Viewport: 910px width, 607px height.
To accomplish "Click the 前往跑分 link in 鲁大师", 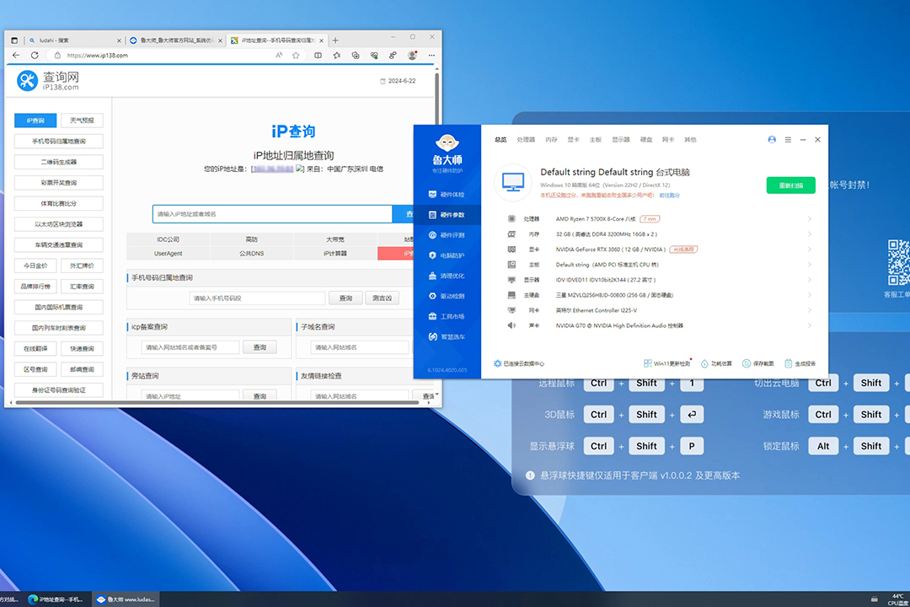I will pyautogui.click(x=669, y=196).
